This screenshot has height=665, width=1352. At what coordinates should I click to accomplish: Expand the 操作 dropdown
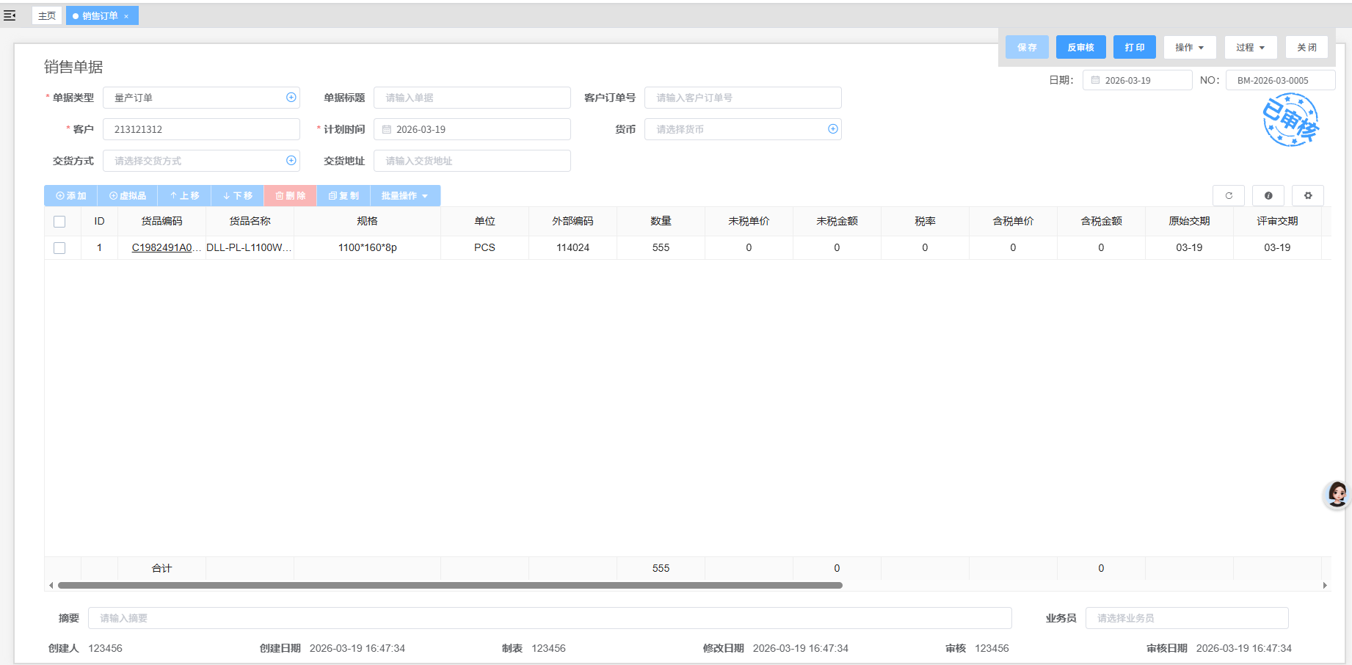click(x=1189, y=48)
